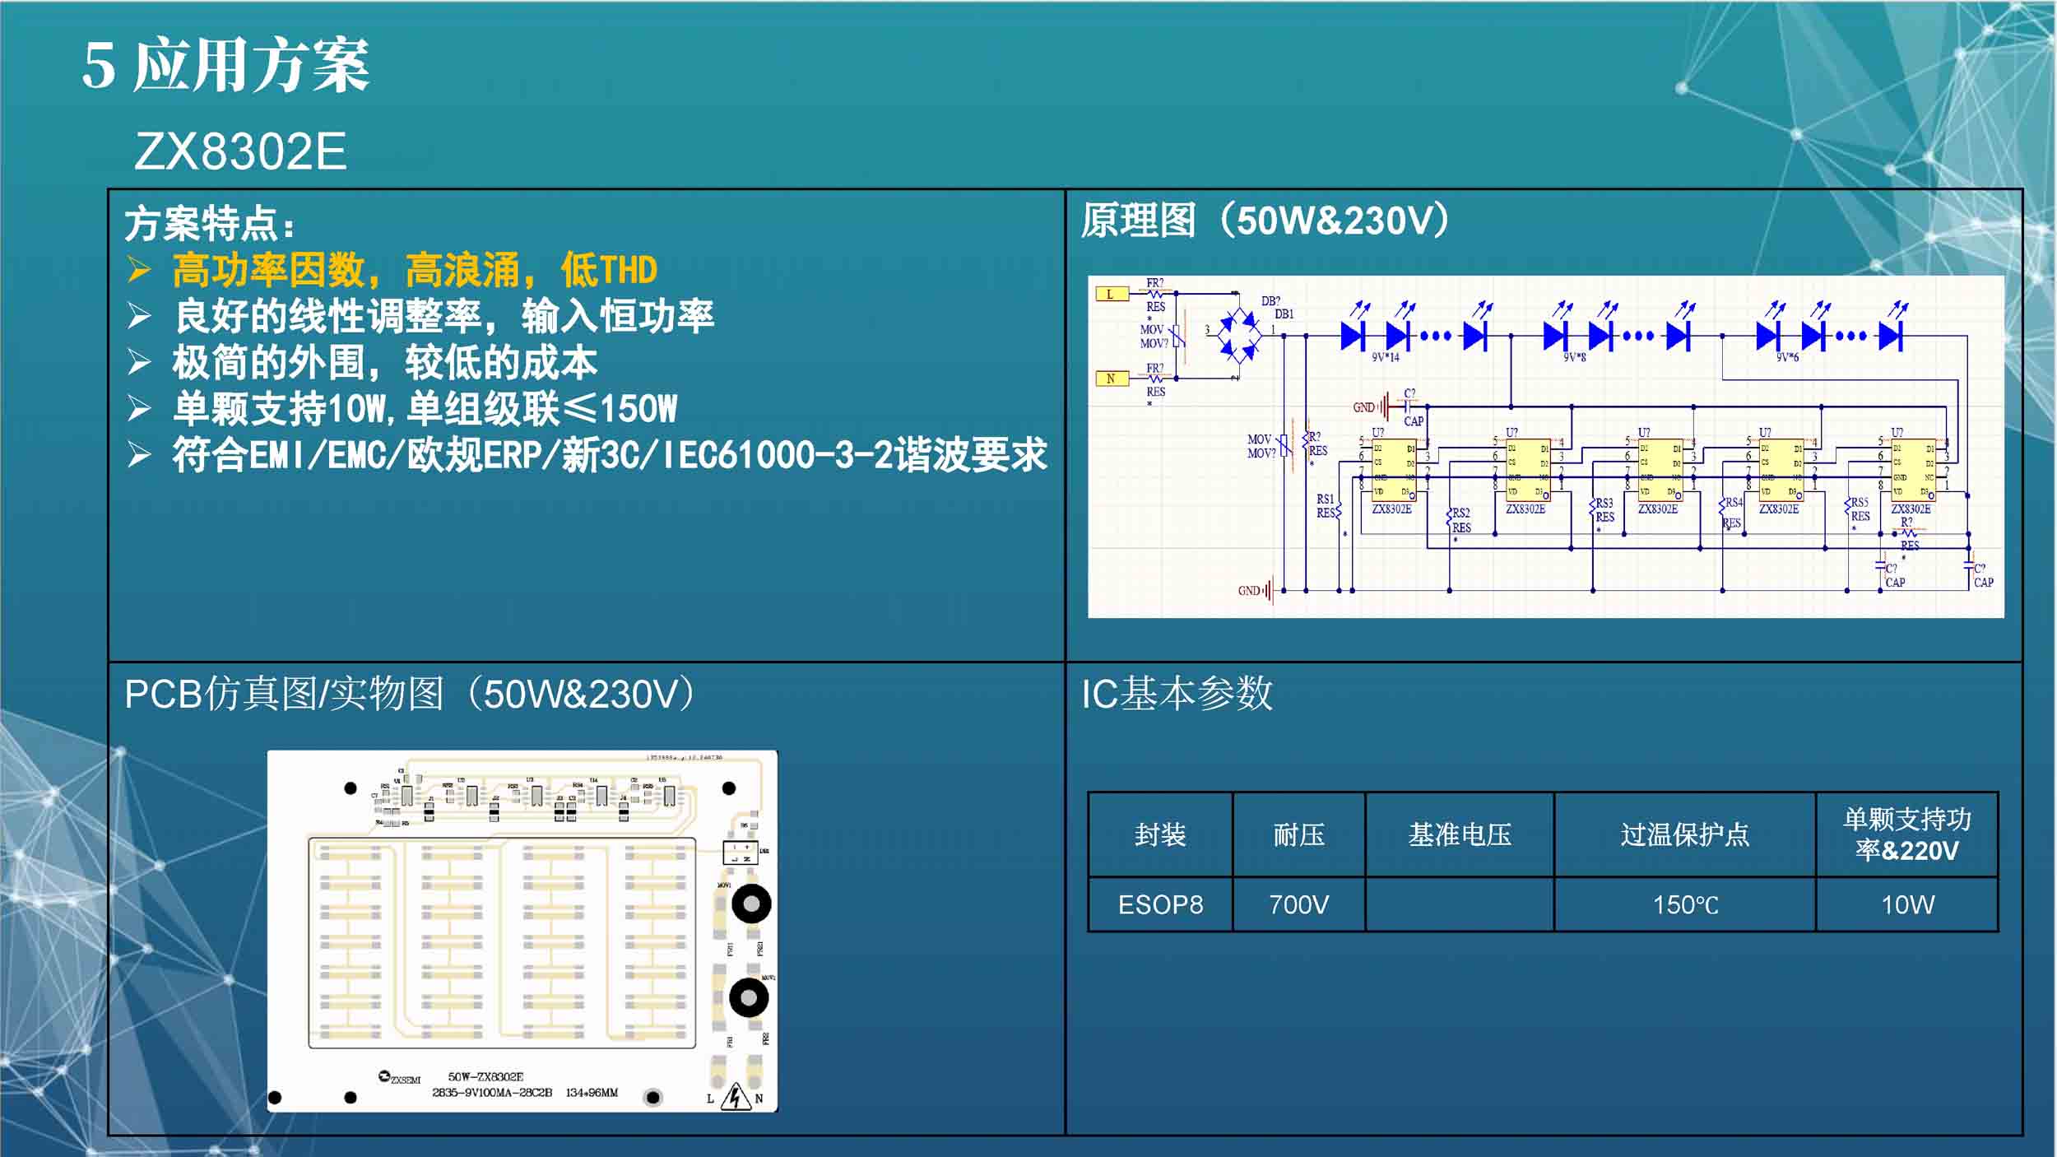Click the high-voltage warning triangle on PCB
2057x1157 pixels.
click(735, 1097)
